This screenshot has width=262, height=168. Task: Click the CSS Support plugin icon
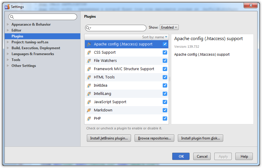coord(89,52)
